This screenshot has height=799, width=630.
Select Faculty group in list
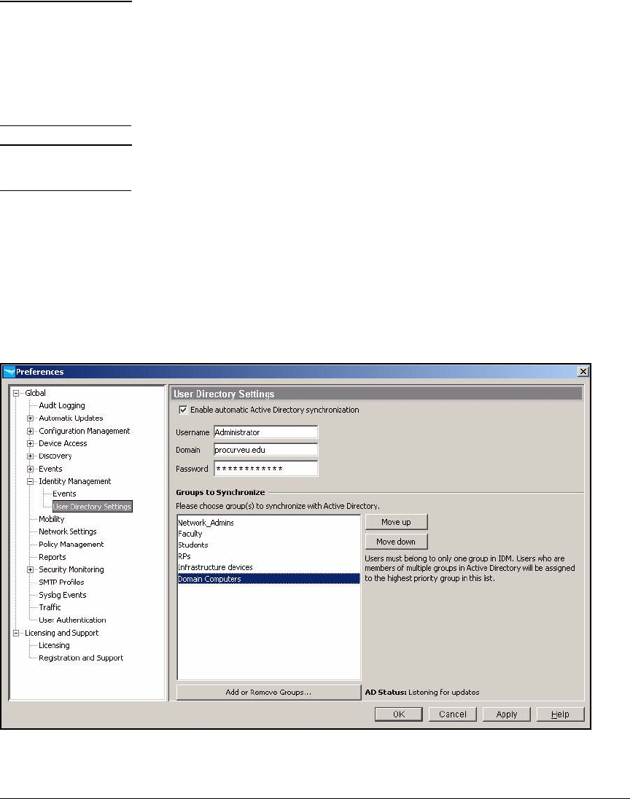(268, 534)
